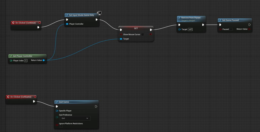The width and height of the screenshot is (260, 132).
Task: Click the red delegate pin on On Clicked (Continue)
Action: [x=40, y=23]
